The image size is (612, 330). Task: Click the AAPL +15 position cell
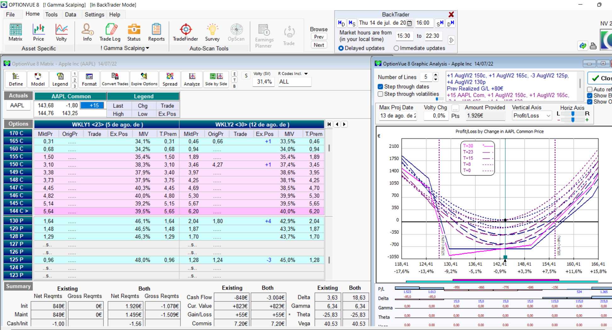point(92,105)
